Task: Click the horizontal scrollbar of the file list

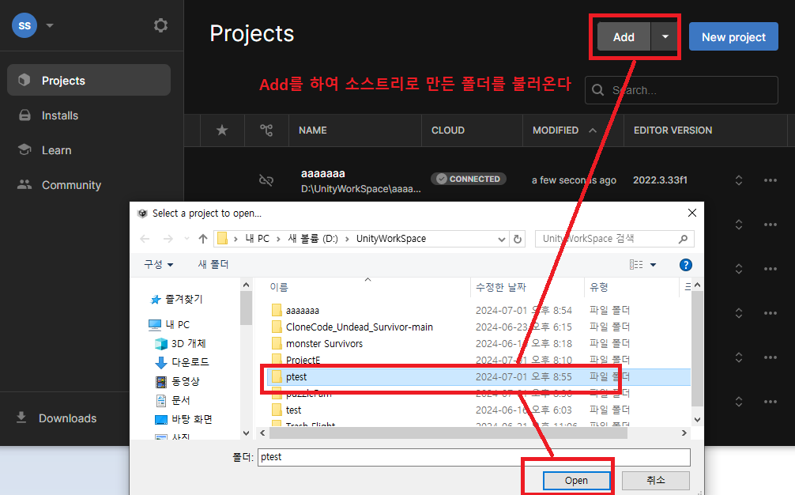Action: coord(448,433)
